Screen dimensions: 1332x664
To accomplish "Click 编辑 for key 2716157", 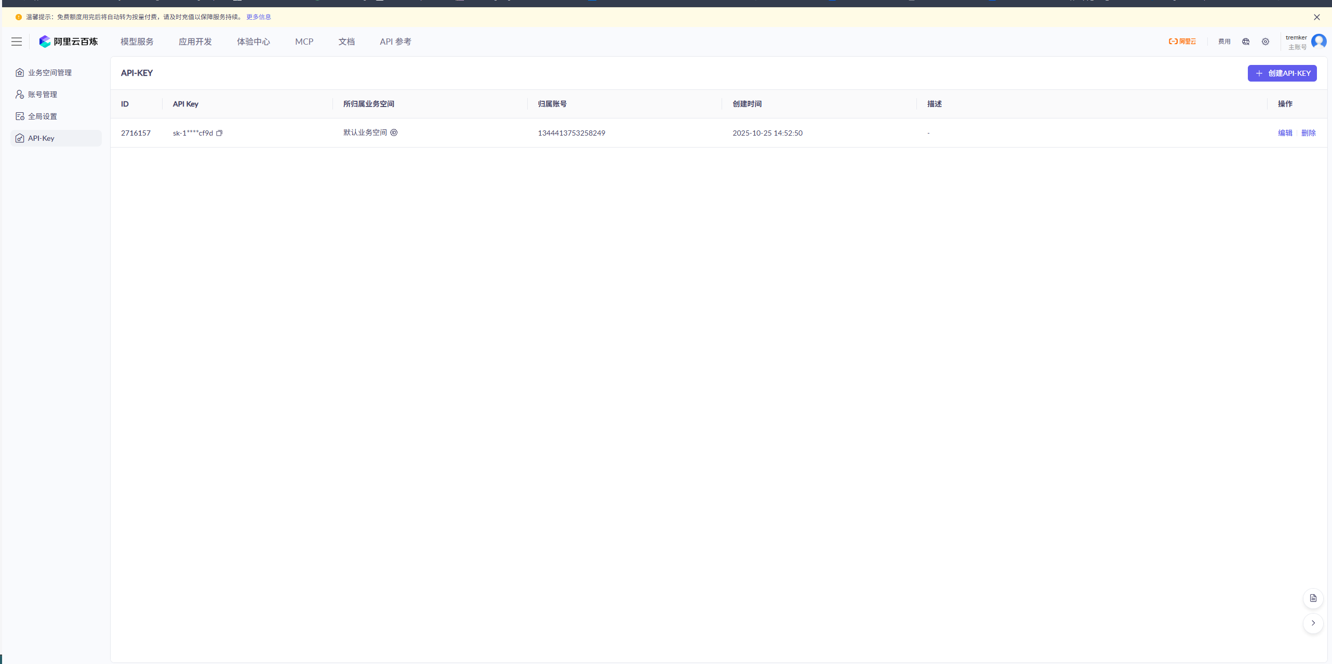I will tap(1285, 133).
